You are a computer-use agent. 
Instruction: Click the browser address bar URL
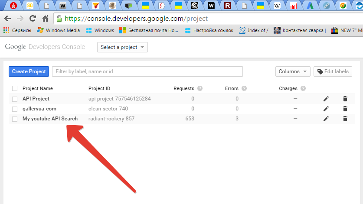136,19
